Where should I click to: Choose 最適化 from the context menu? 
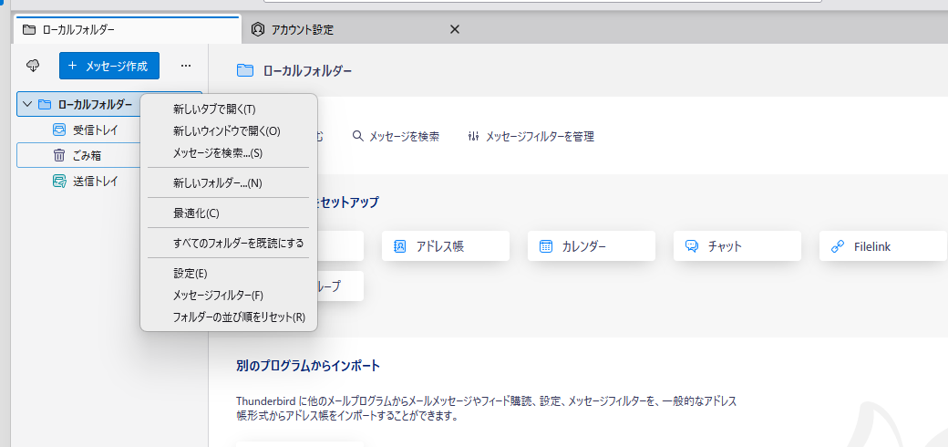coord(196,213)
